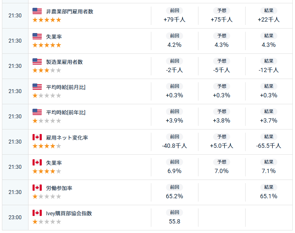Open the 非農業部門雇用者数 indicator
The width and height of the screenshot is (295, 233).
pyautogui.click(x=70, y=11)
